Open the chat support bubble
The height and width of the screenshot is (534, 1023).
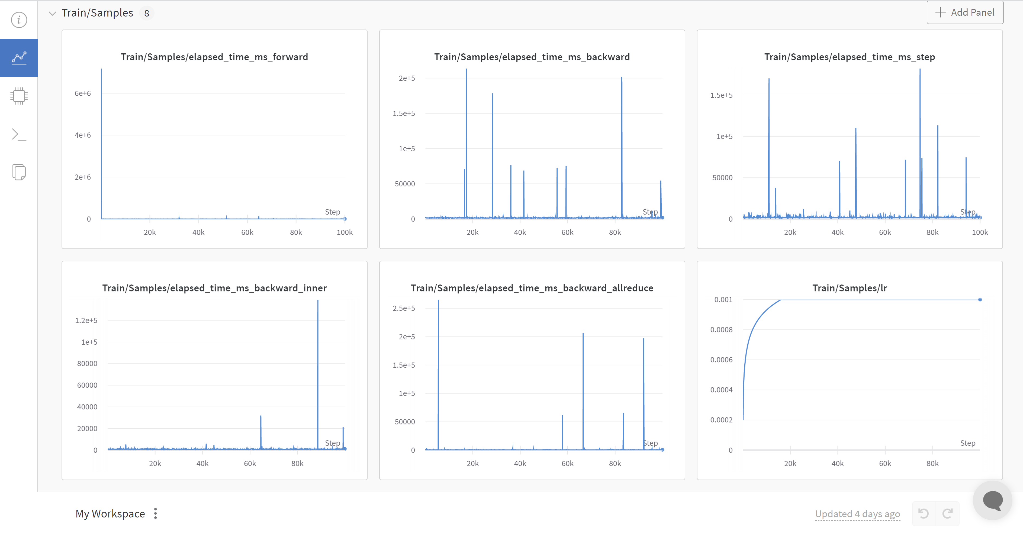[992, 501]
